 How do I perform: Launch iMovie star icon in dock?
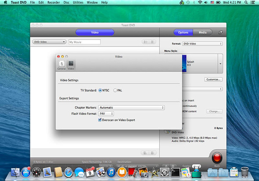point(154,172)
